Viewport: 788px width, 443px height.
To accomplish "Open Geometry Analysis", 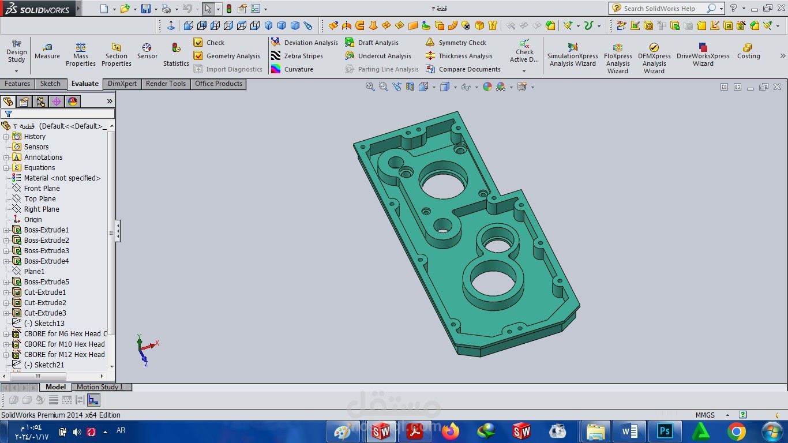I will [x=227, y=56].
